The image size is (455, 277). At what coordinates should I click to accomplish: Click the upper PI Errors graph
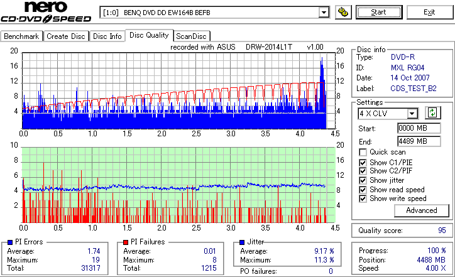(x=178, y=91)
